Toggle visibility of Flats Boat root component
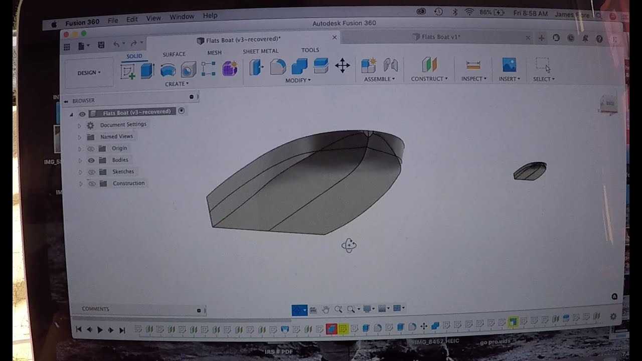The width and height of the screenshot is (642, 361). click(x=82, y=114)
